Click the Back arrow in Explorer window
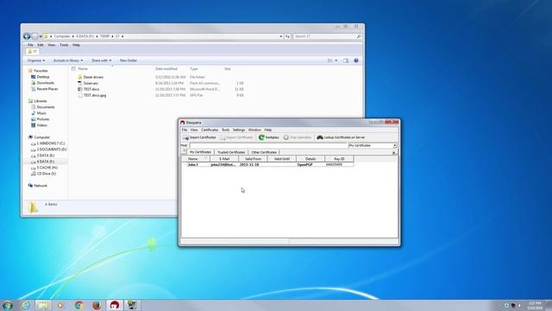 tap(27, 36)
